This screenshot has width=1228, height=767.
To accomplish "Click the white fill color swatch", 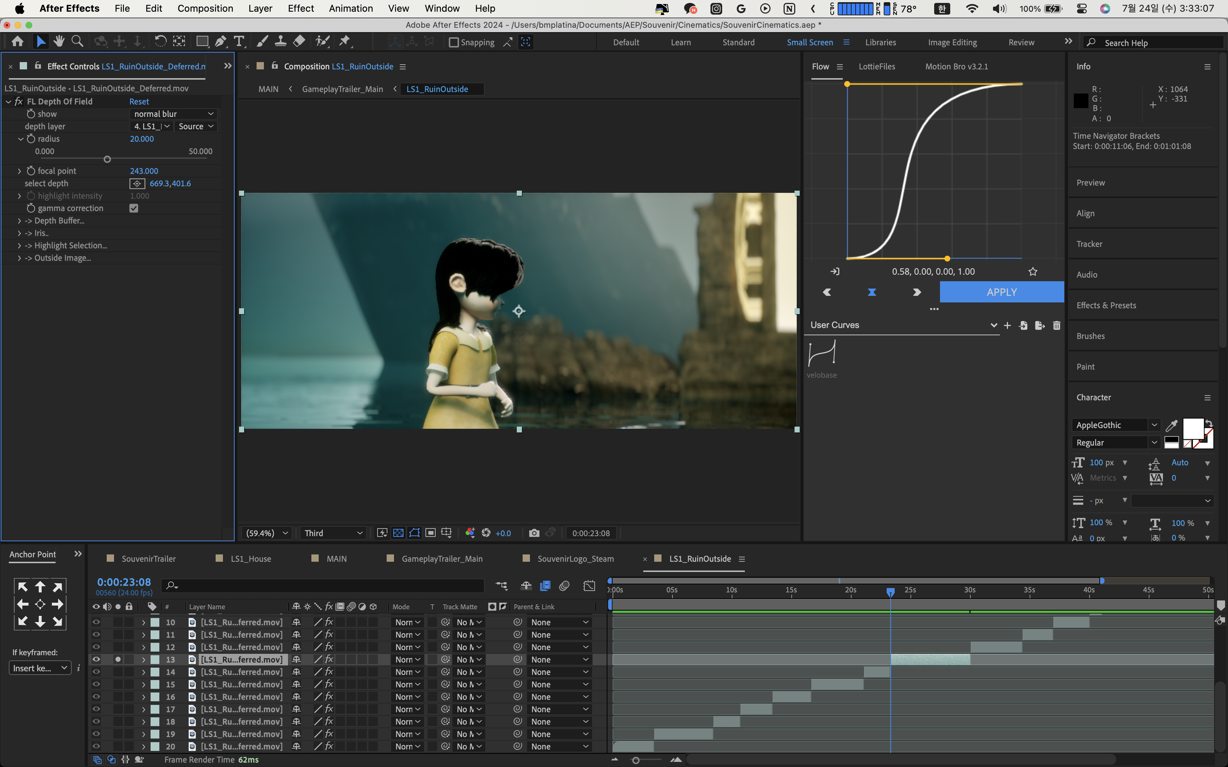I will [x=1193, y=429].
